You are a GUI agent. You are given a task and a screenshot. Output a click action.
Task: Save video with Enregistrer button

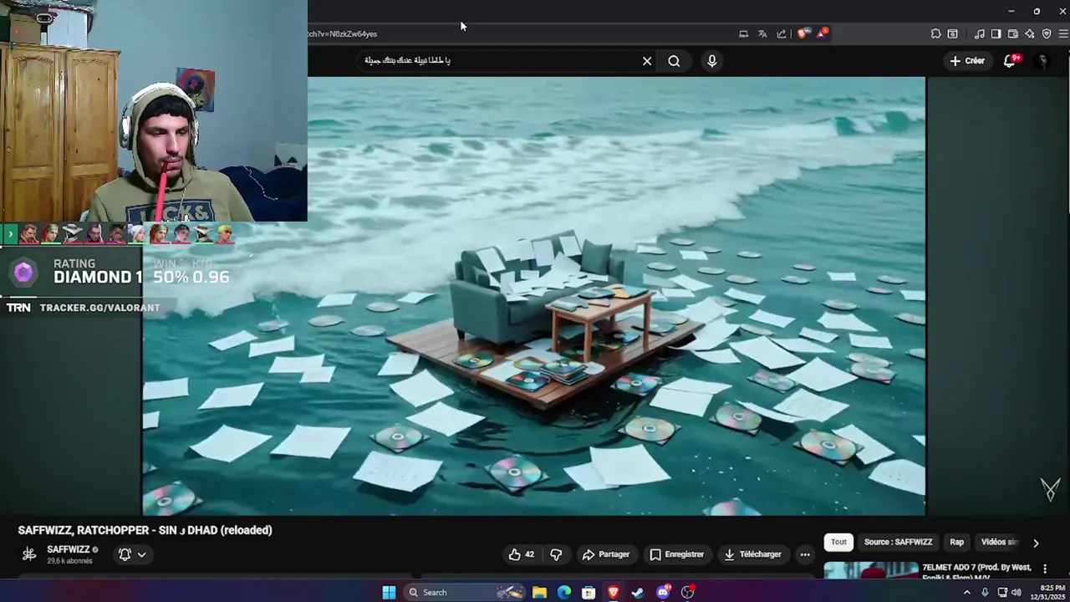point(677,554)
